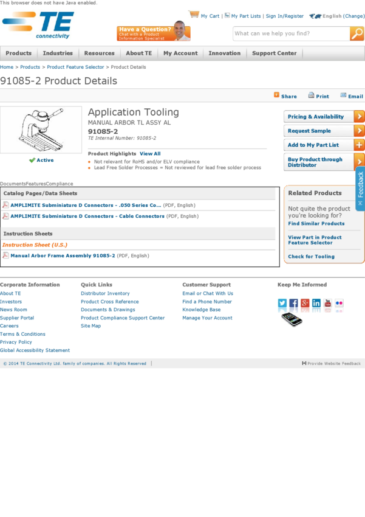
Task: Click the mobile phone app image
Action: 292,319
